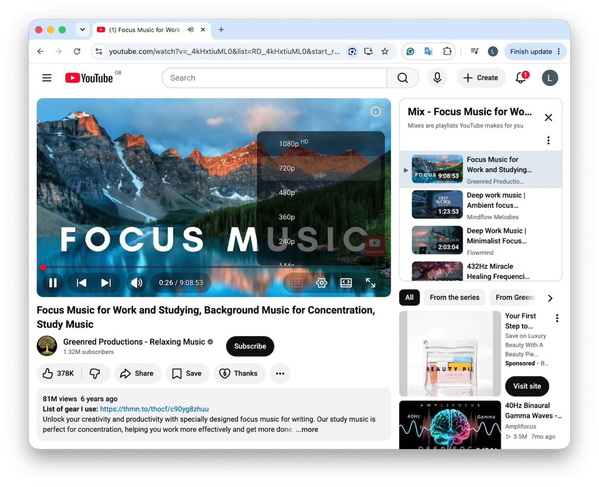Visit site for Beauty Pie ad
The width and height of the screenshot is (599, 487).
[x=527, y=386]
